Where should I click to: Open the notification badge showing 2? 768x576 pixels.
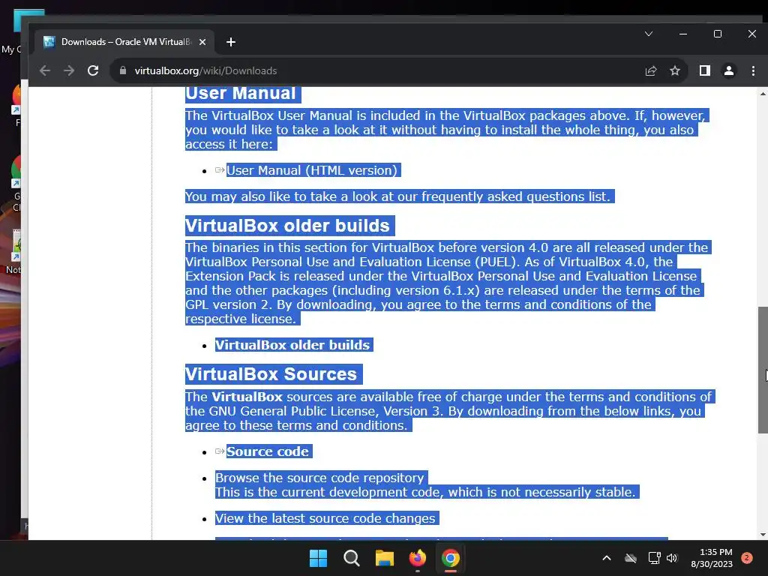click(747, 558)
